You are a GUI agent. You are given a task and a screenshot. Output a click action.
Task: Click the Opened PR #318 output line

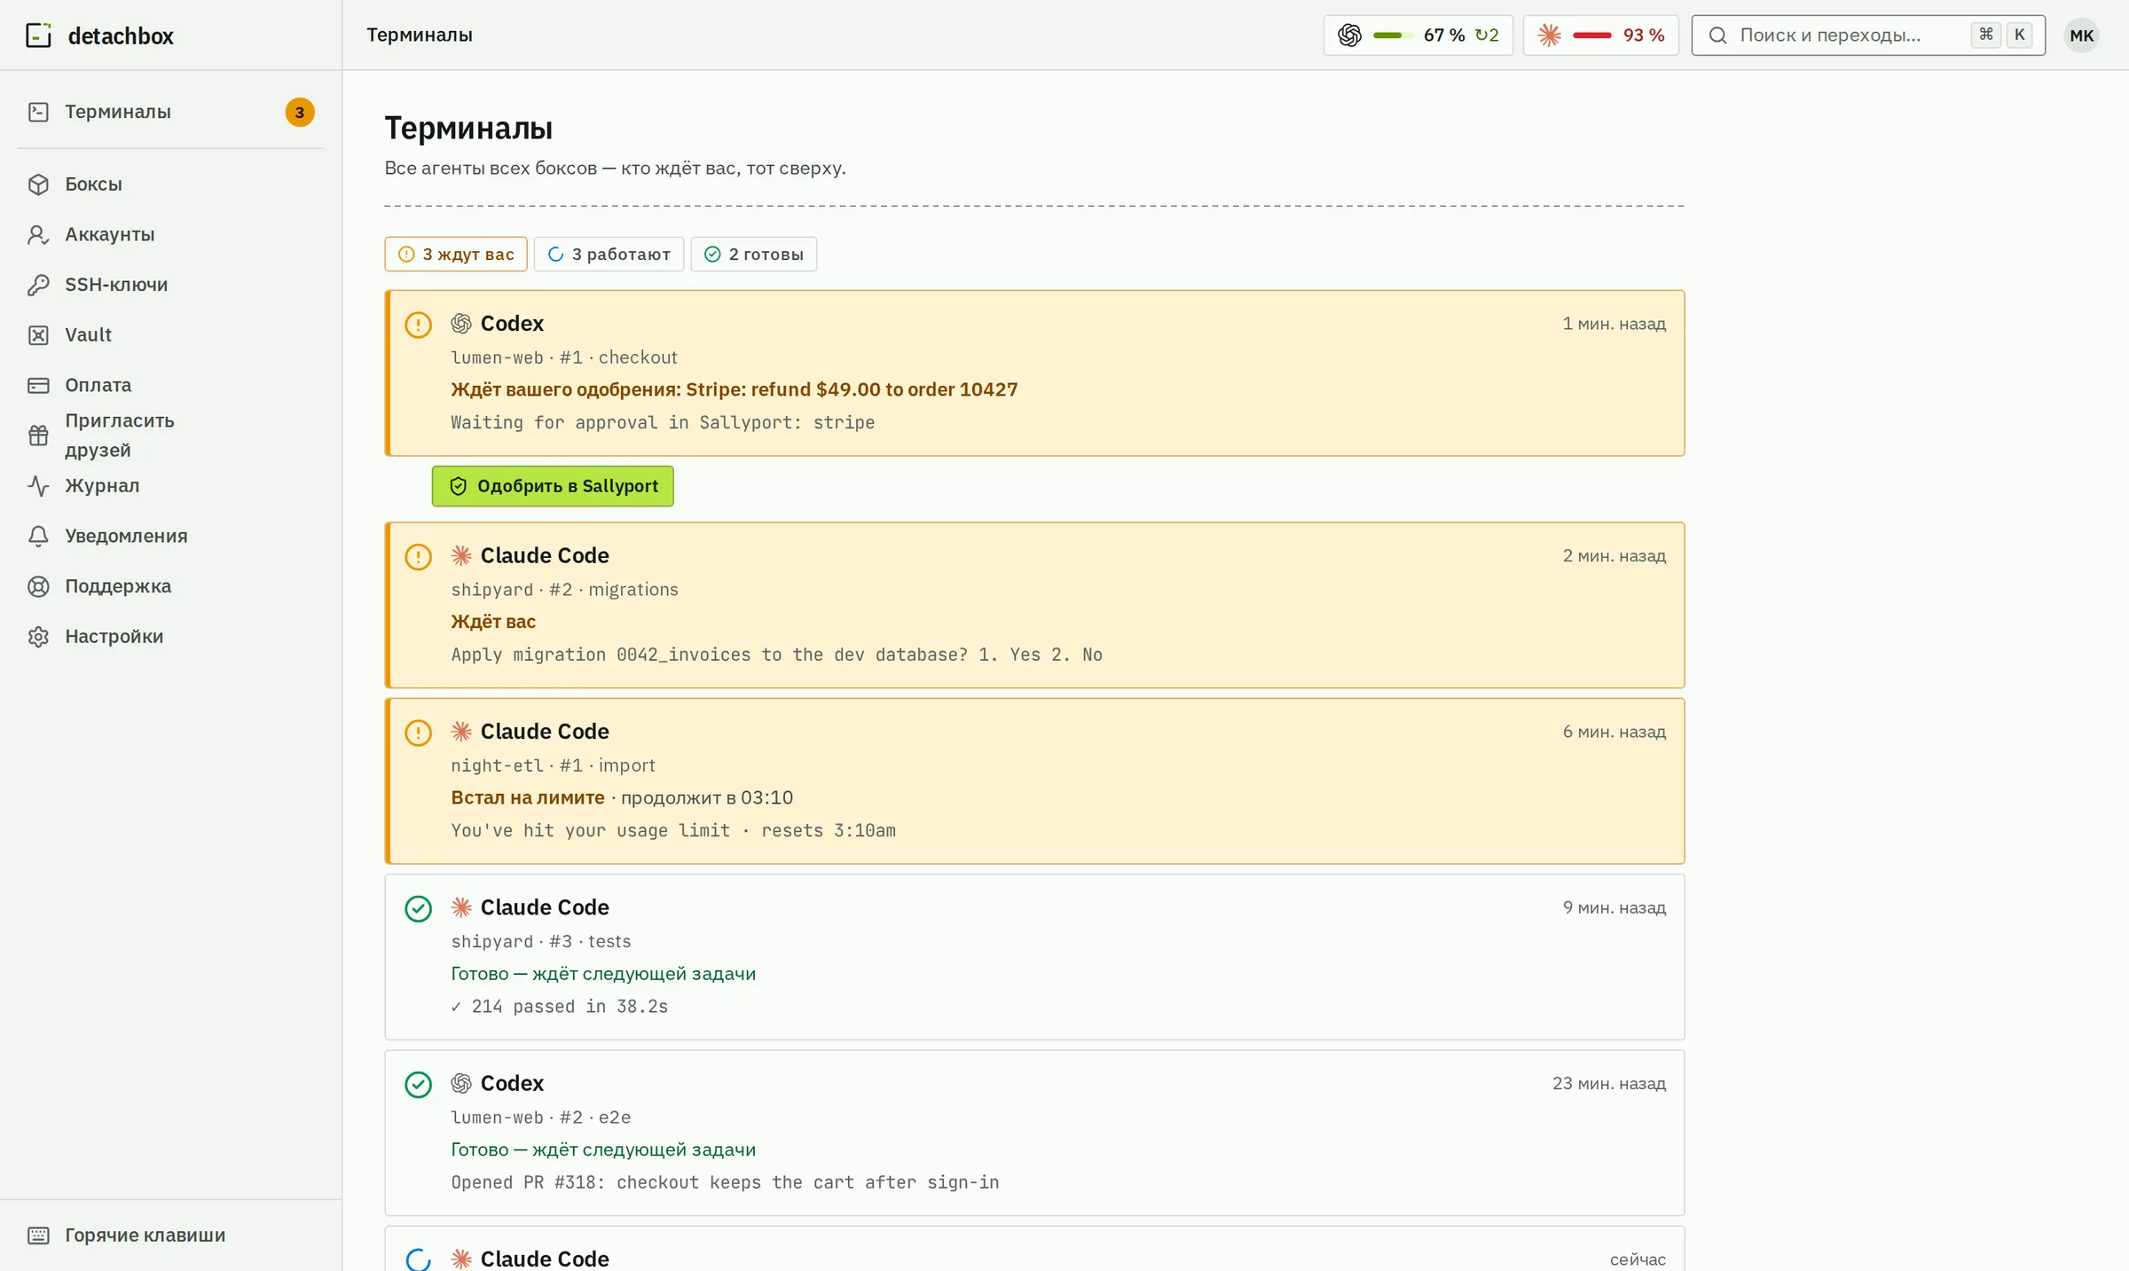pos(725,1182)
